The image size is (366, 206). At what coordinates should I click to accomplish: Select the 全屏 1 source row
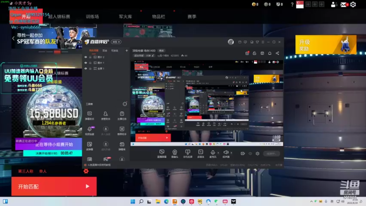click(x=106, y=68)
